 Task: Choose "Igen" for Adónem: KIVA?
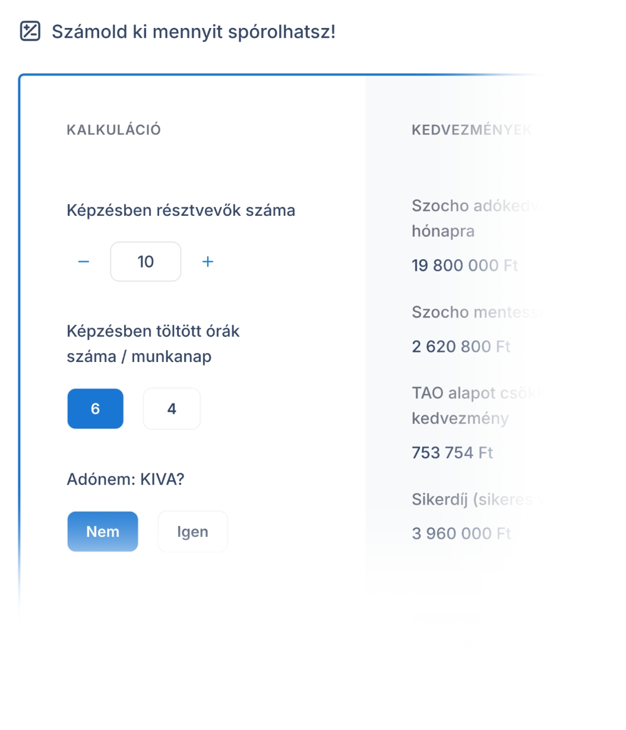192,531
